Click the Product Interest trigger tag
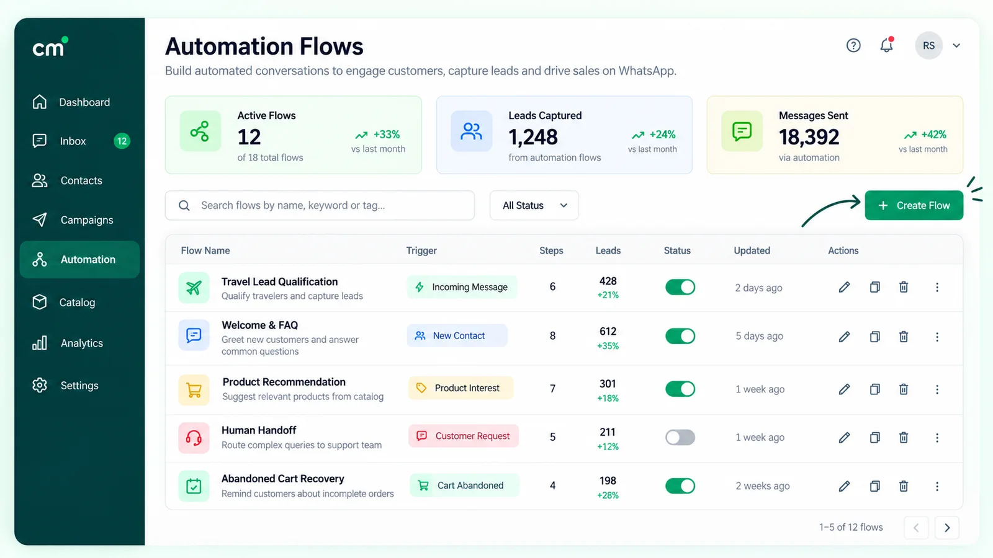 coord(461,388)
